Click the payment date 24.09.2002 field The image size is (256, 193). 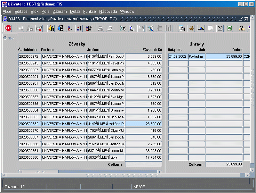178,56
